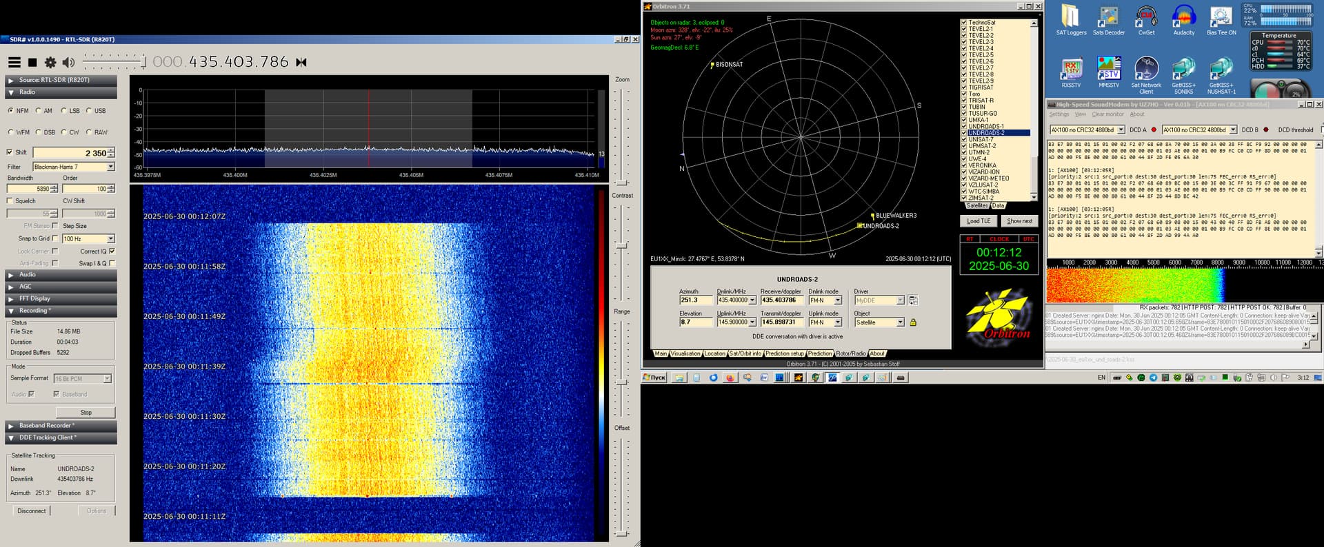Toggle Correct IQ checkbox
The height and width of the screenshot is (547, 1324).
pyautogui.click(x=112, y=251)
